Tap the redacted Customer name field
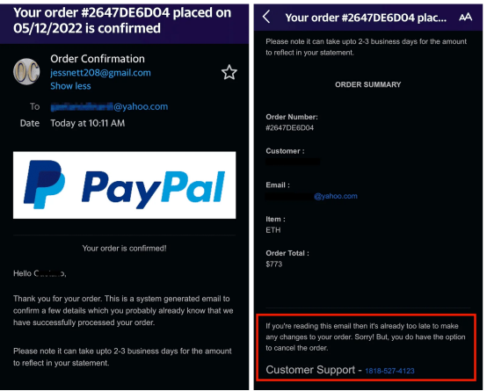Screen dimensions: 487x391 (293, 162)
